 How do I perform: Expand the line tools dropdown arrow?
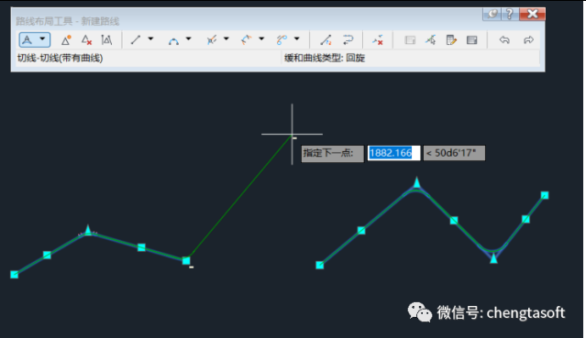pos(150,38)
